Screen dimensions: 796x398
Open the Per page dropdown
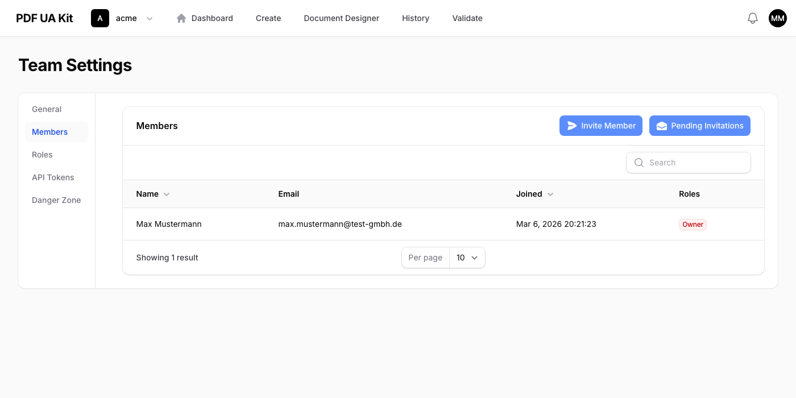(x=467, y=258)
